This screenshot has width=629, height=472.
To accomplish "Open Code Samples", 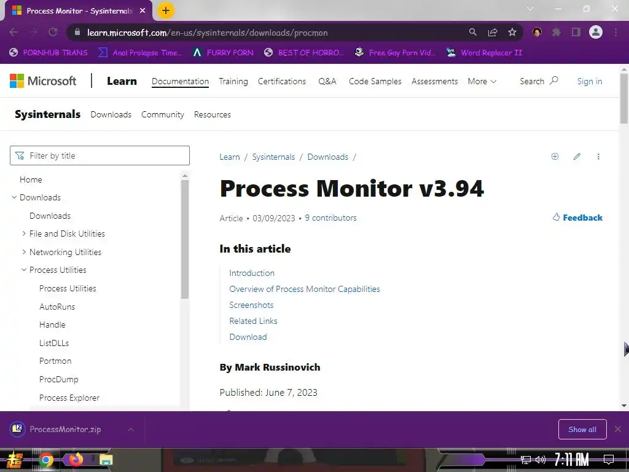I will (x=375, y=81).
